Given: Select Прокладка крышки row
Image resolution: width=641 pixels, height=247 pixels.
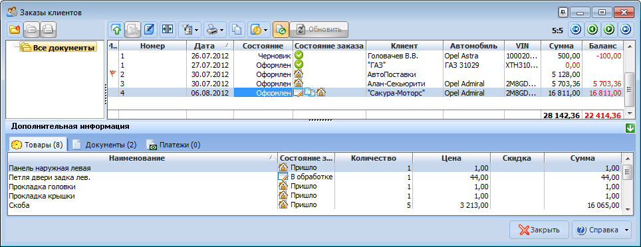Looking at the screenshot, I should (x=315, y=196).
